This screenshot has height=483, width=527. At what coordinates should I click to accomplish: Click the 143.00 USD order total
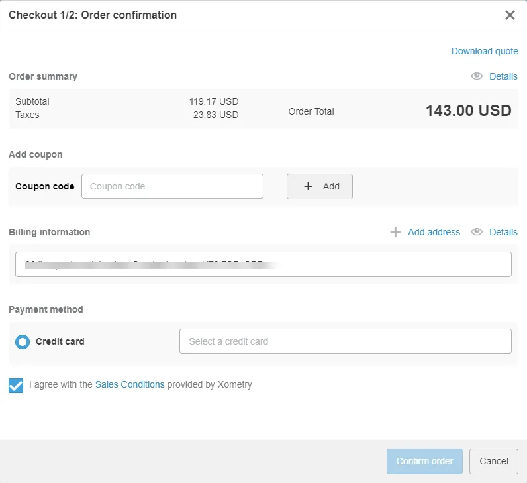[468, 111]
